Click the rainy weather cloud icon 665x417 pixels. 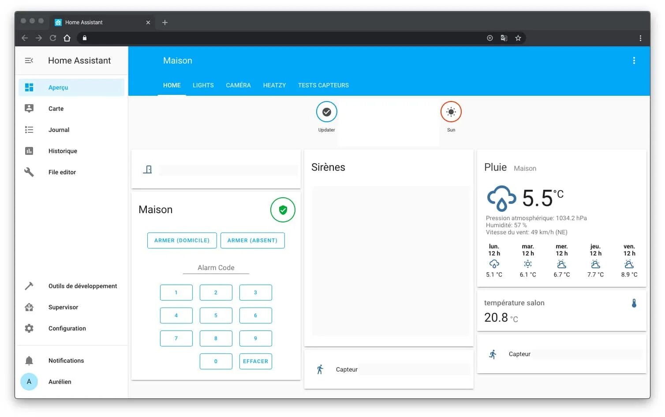pos(501,199)
